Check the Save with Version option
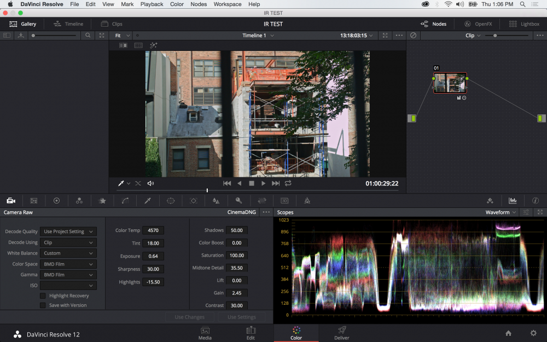547x342 pixels. [x=42, y=305]
